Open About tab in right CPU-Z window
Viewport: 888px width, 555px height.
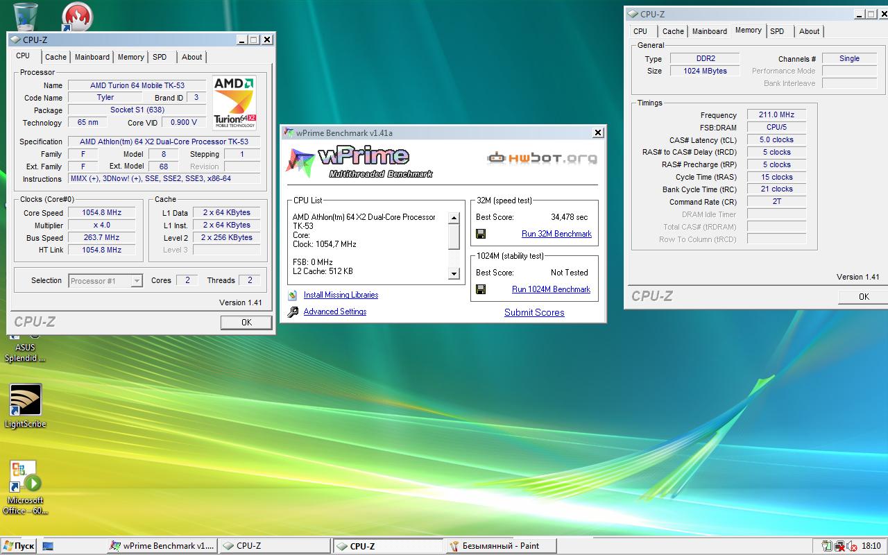[x=809, y=31]
